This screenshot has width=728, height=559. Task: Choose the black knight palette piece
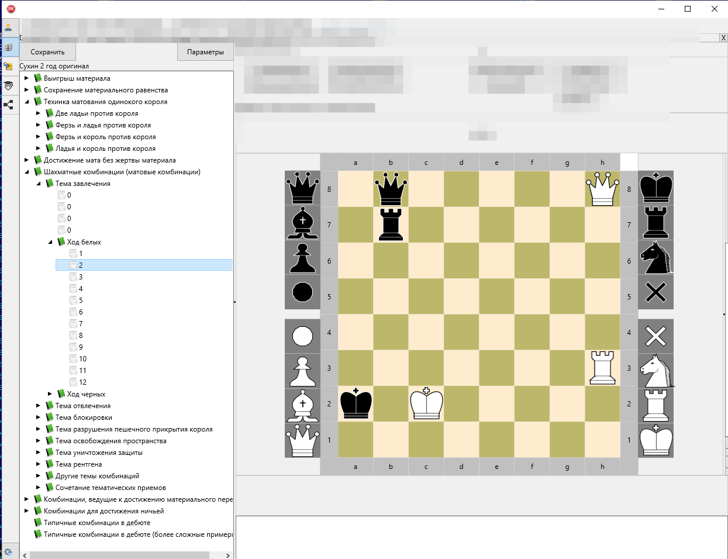[x=655, y=258]
